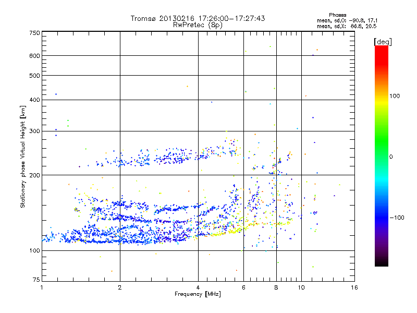Click the colorbar tick label '0'
Viewport: 417px width, 313px height.
[x=391, y=157]
